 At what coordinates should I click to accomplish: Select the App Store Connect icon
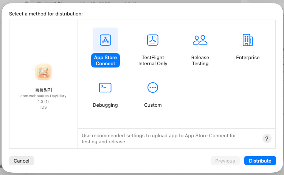105,40
